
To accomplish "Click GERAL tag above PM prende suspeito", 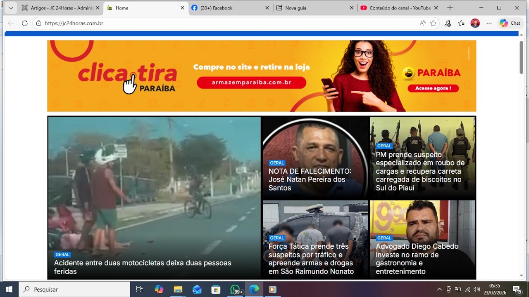I will pos(384,146).
